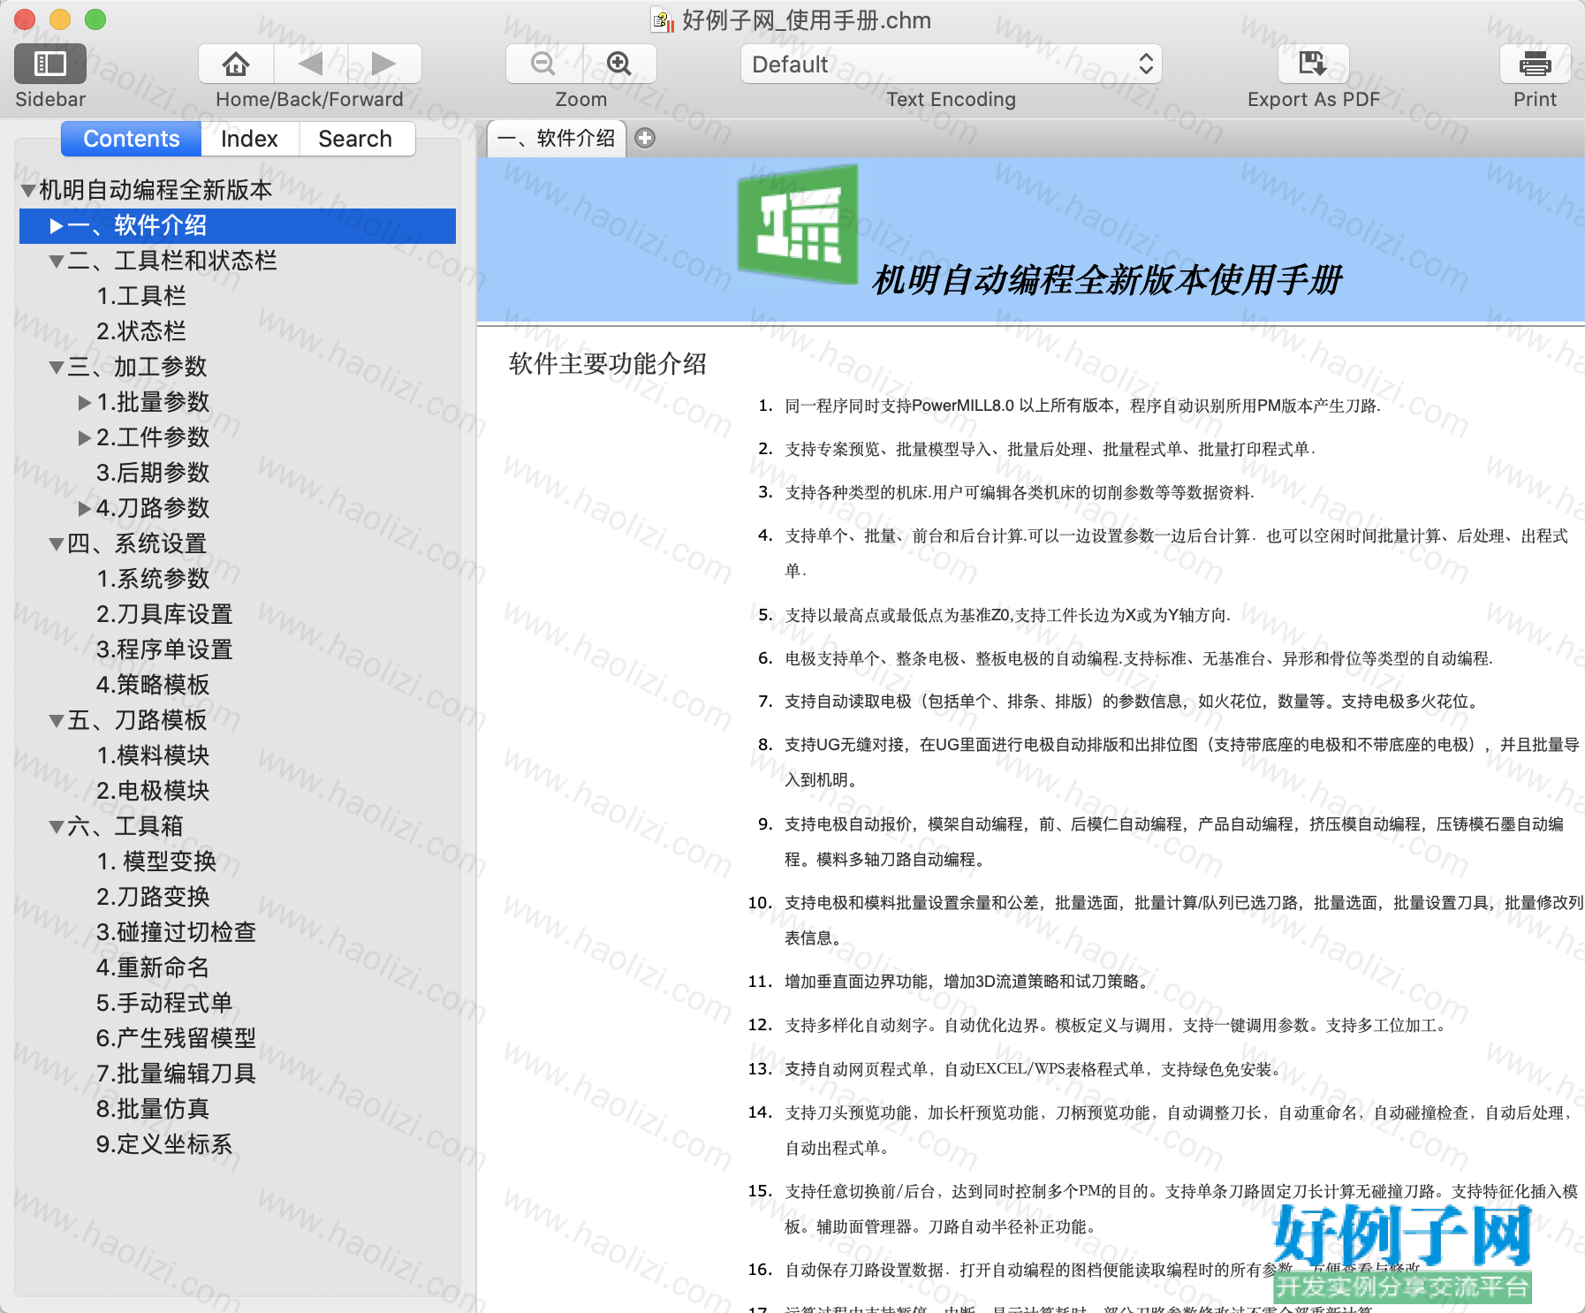Collapse the 五、刀路模板 section
The image size is (1585, 1313).
[x=57, y=721]
